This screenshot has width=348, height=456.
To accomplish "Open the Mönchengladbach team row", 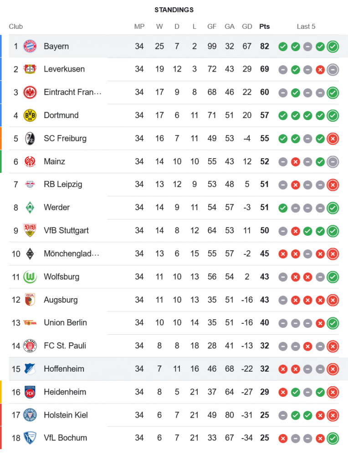I will [x=71, y=254].
